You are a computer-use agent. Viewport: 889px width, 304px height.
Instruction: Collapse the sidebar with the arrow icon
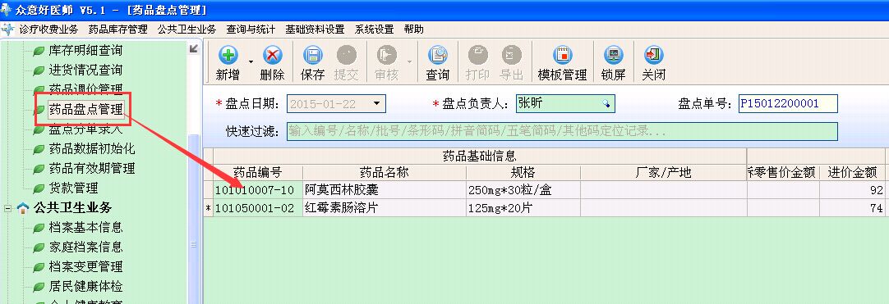(x=194, y=49)
